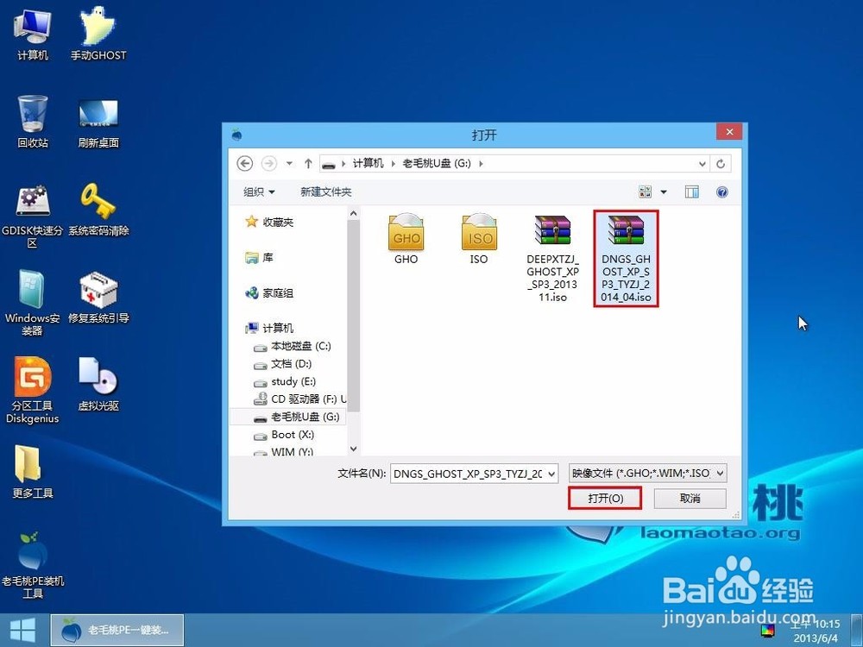This screenshot has width=863, height=647.
Task: Click the 打开(O) button
Action: [605, 498]
